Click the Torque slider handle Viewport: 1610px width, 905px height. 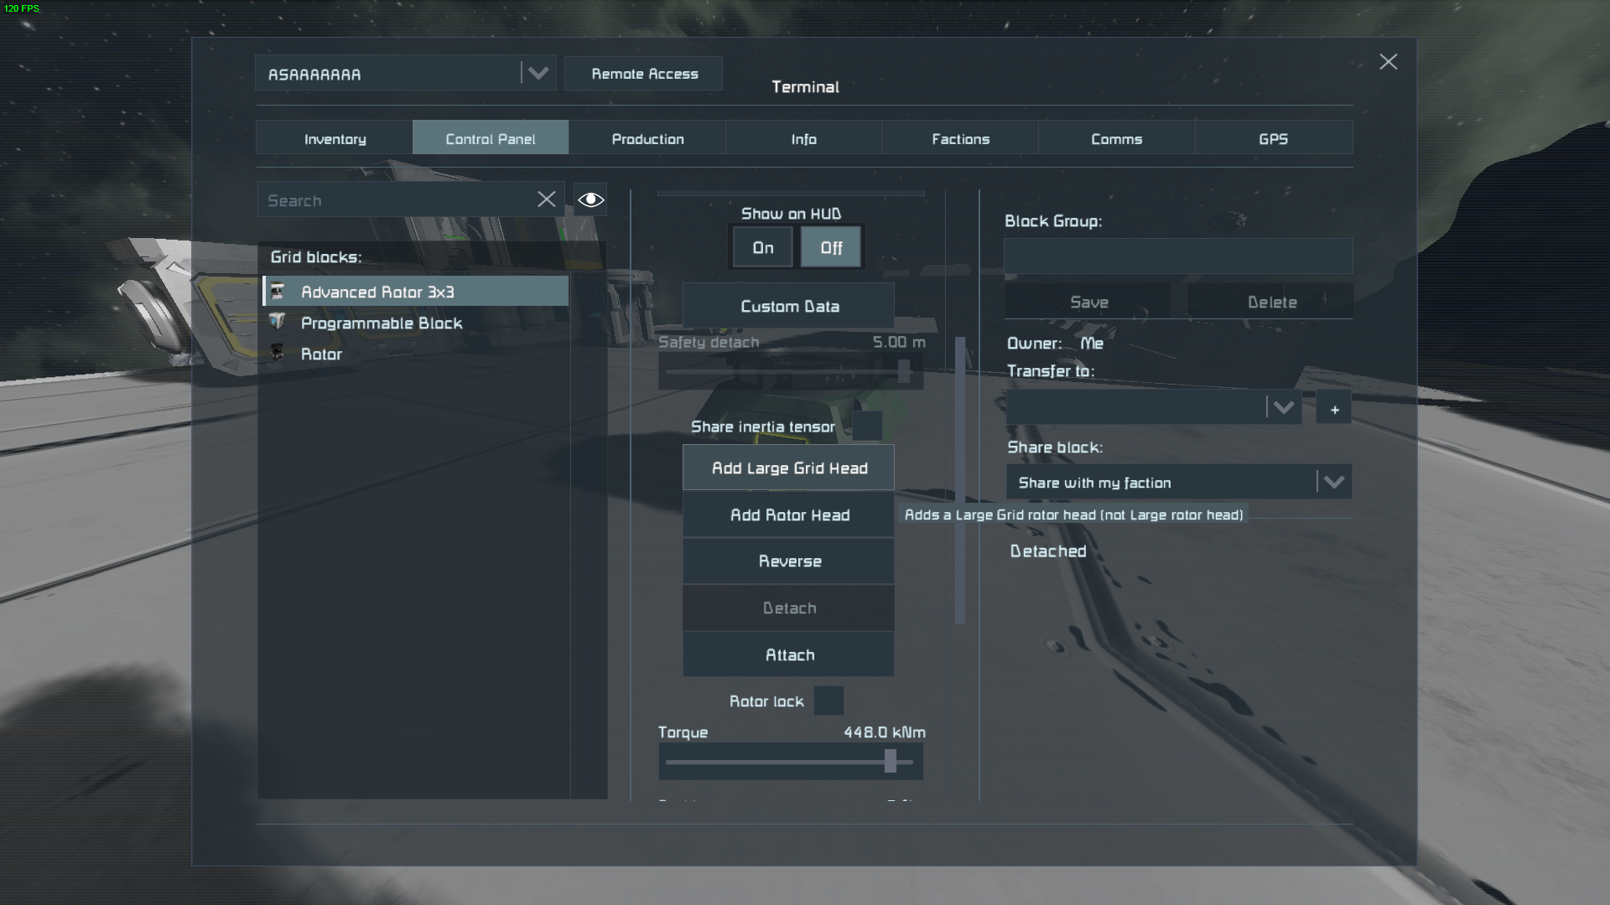(891, 762)
